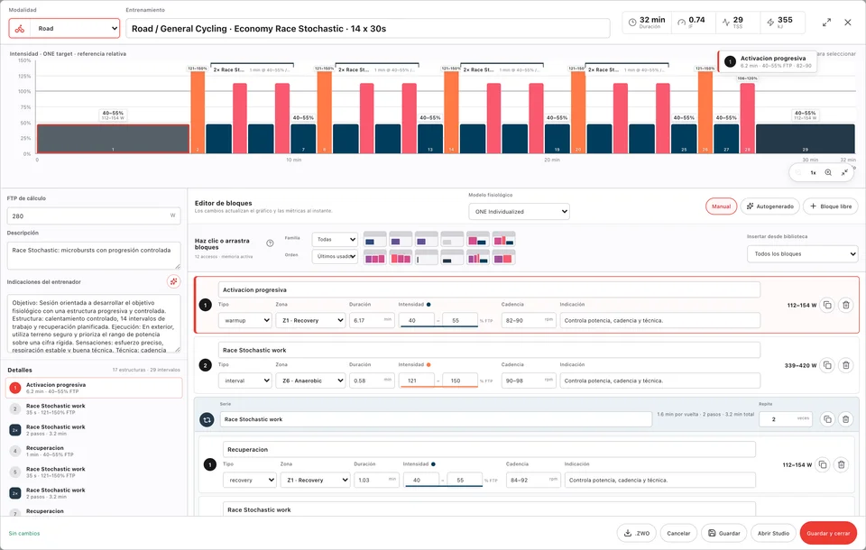866x550 pixels.
Task: Open the Familia Todas filter dropdown
Action: (335, 240)
